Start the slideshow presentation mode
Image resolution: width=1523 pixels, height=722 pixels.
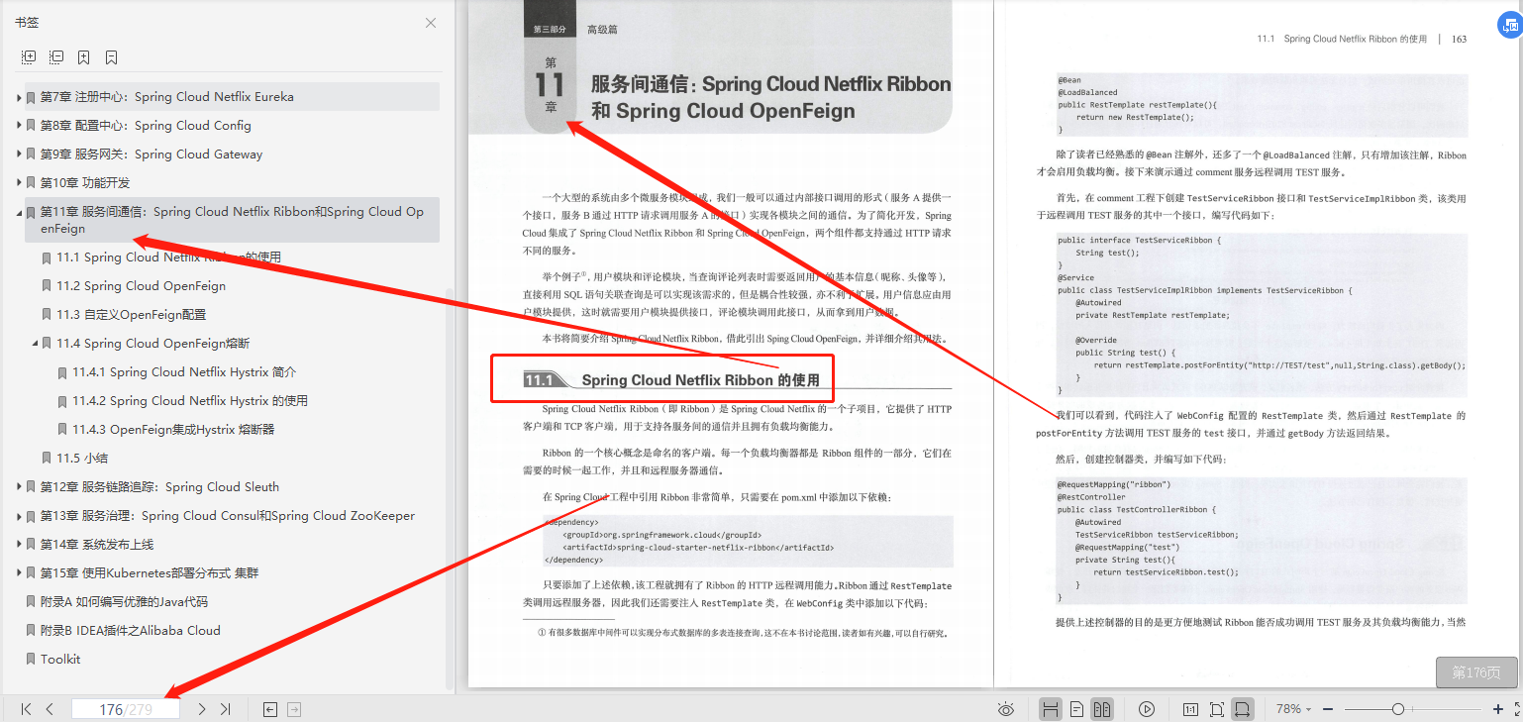(x=1147, y=708)
